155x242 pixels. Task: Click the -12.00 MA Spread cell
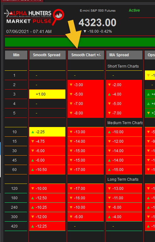coord(124,141)
